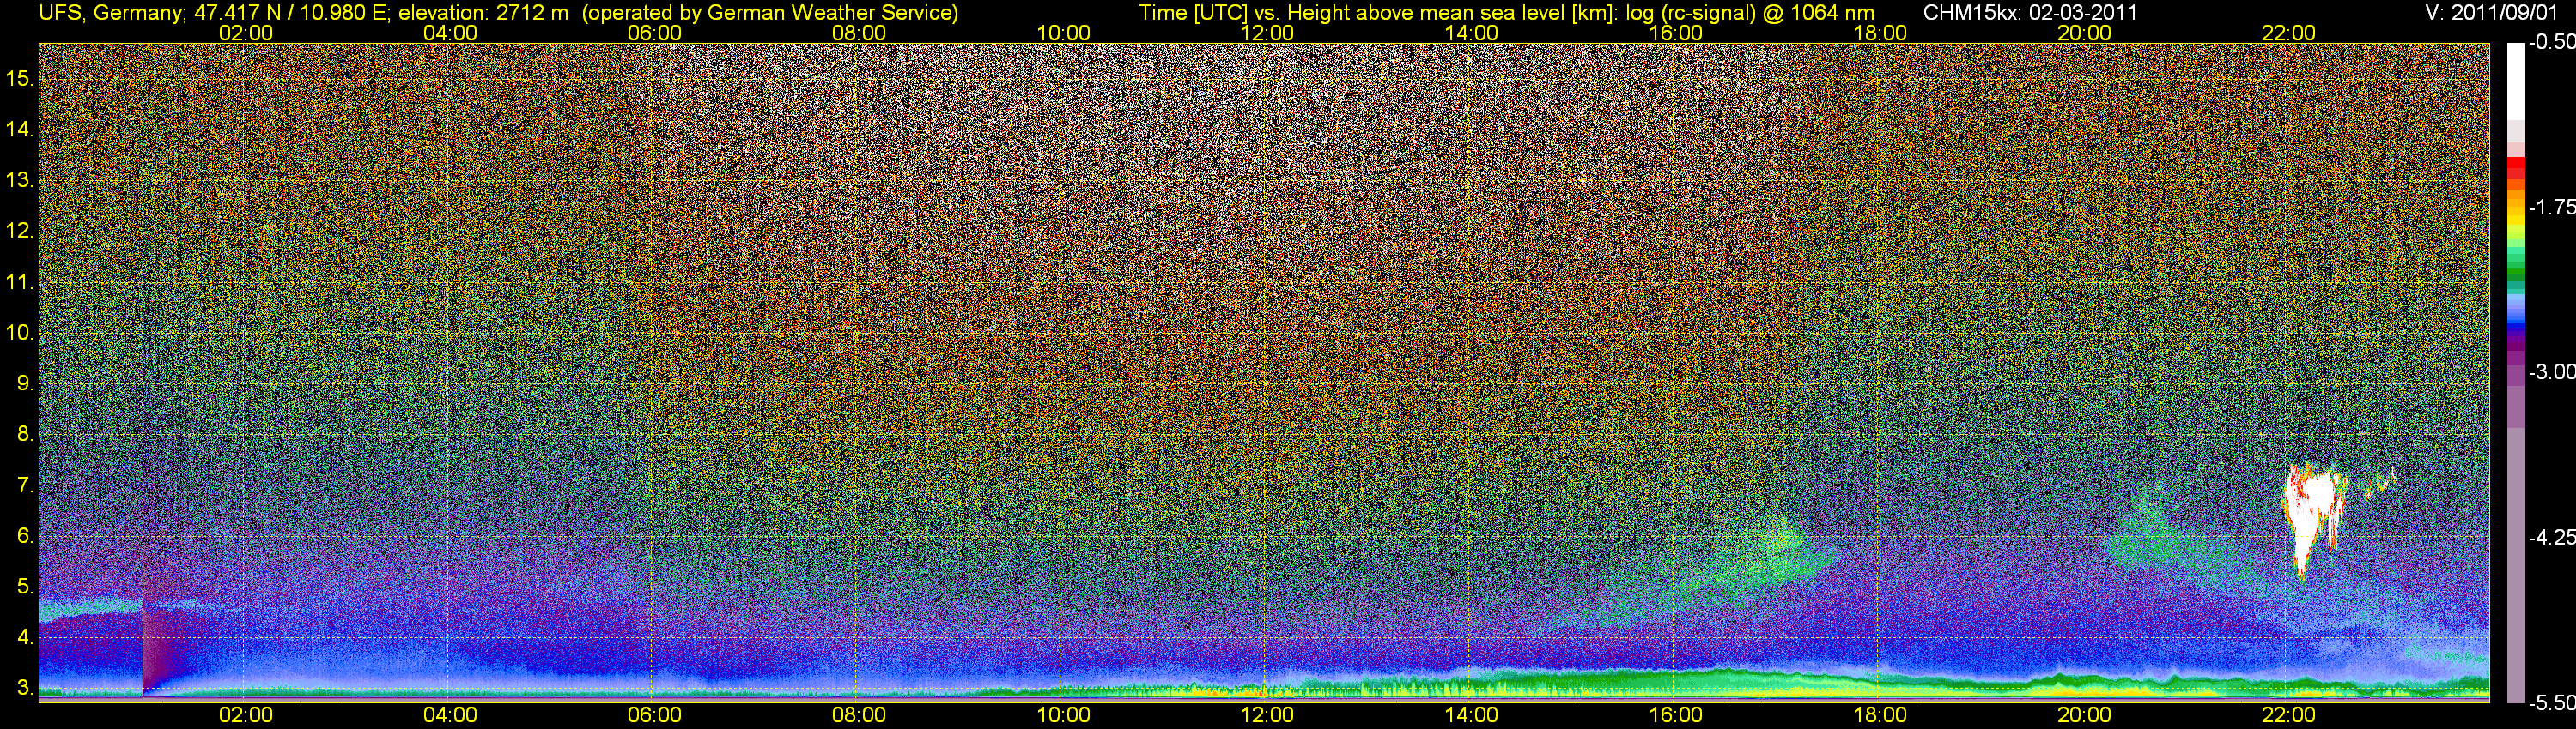
Task: Click the "3." km height axis label
Action: pos(26,688)
